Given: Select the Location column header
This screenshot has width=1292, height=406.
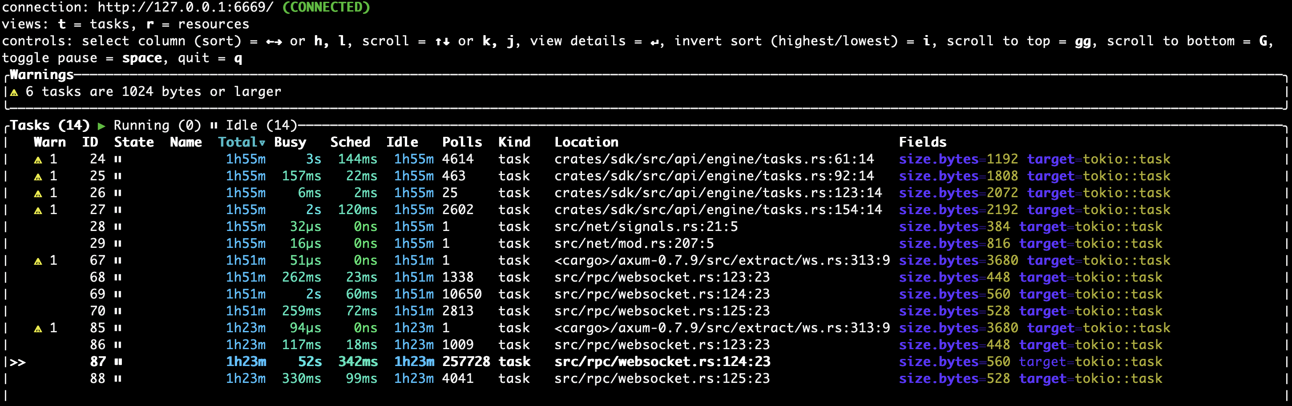Looking at the screenshot, I should coord(586,142).
